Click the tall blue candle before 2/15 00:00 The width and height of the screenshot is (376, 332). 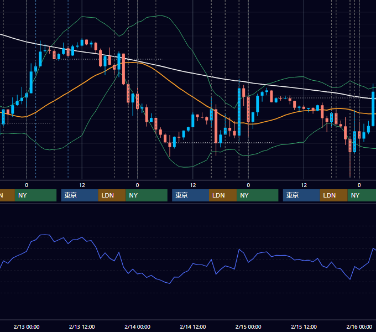[239, 112]
